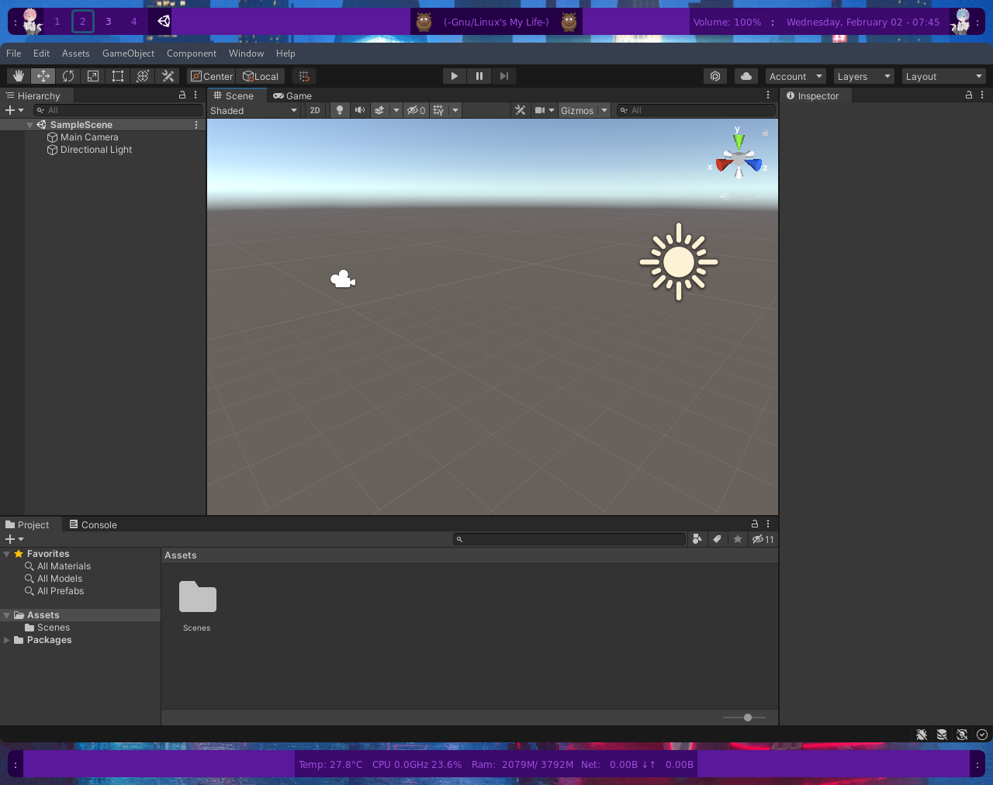
Task: Open the Scene view tools settings icon
Action: [x=521, y=110]
